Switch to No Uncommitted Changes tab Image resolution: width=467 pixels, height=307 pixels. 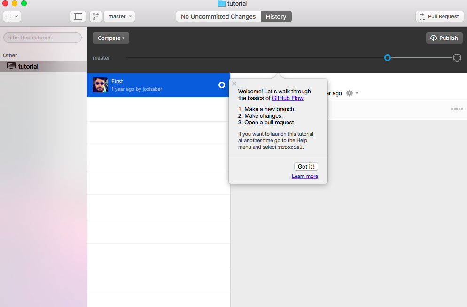pos(218,16)
